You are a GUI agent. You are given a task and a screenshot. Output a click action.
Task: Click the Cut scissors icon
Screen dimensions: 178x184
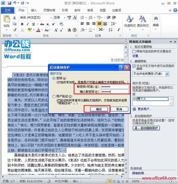pyautogui.click(x=15, y=18)
